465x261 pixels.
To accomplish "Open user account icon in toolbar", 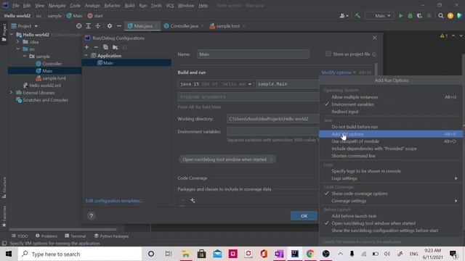I will (344, 16).
